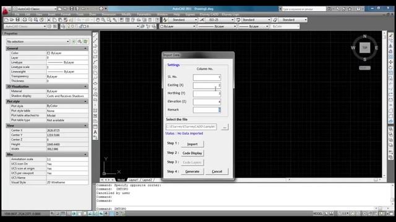Screen dimensions: 396x222
Task: Open the AutoCAD Classic workspace dropdown in title bar
Action: click(35, 9)
